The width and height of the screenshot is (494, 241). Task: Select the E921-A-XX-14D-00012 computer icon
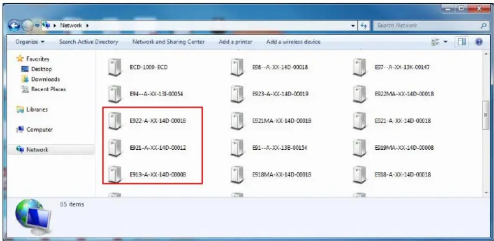[x=114, y=147]
